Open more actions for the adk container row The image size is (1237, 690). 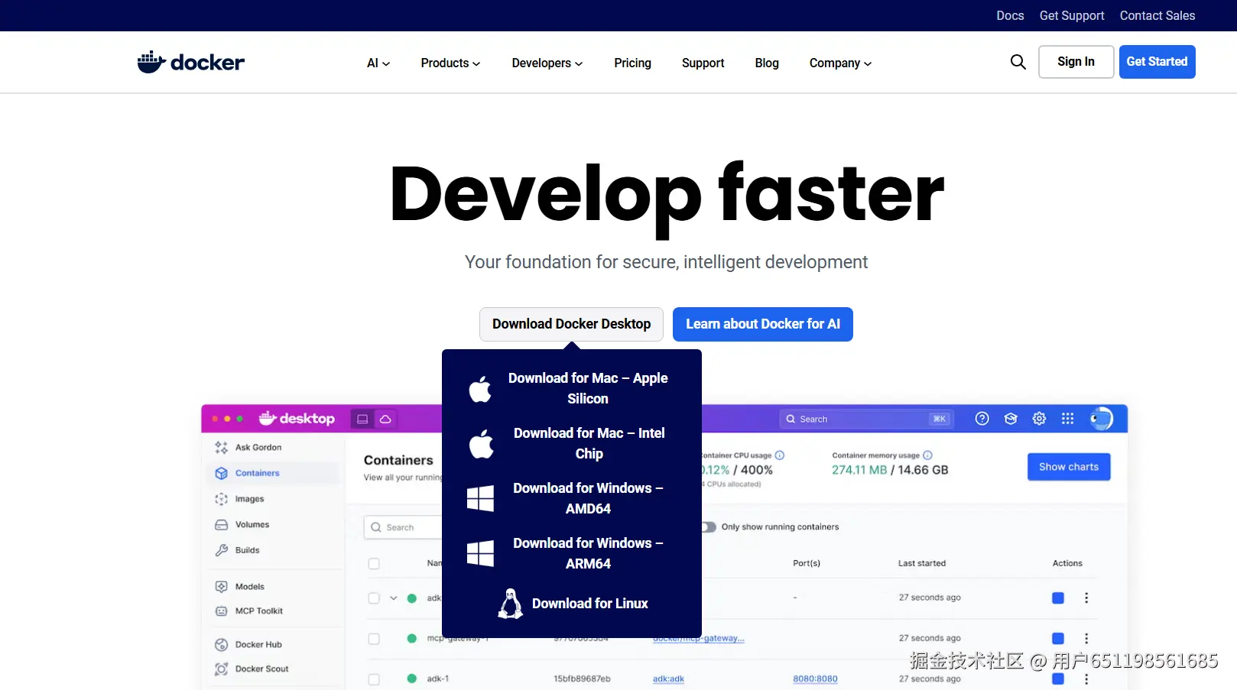(1086, 598)
